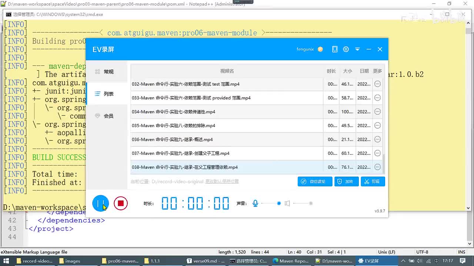Screen dimensions: 474x266
Task: Open the record-video folder taskbar item
Action: tap(34, 261)
